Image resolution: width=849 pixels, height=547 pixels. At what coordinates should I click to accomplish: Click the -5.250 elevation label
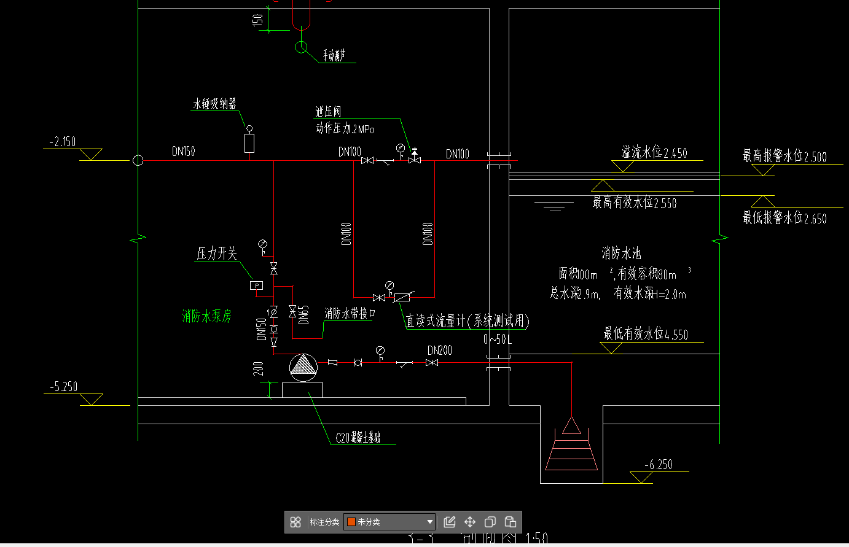point(64,387)
